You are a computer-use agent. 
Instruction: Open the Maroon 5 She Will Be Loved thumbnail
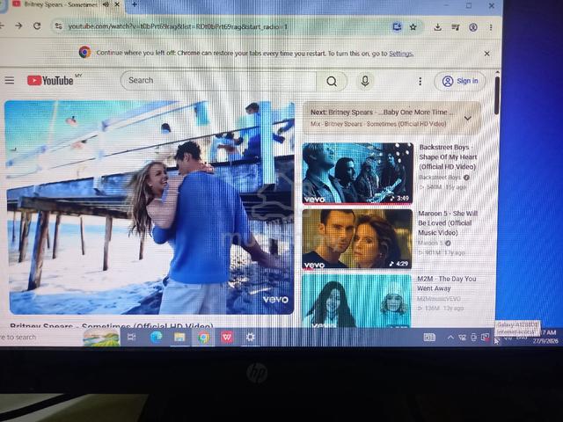(357, 239)
